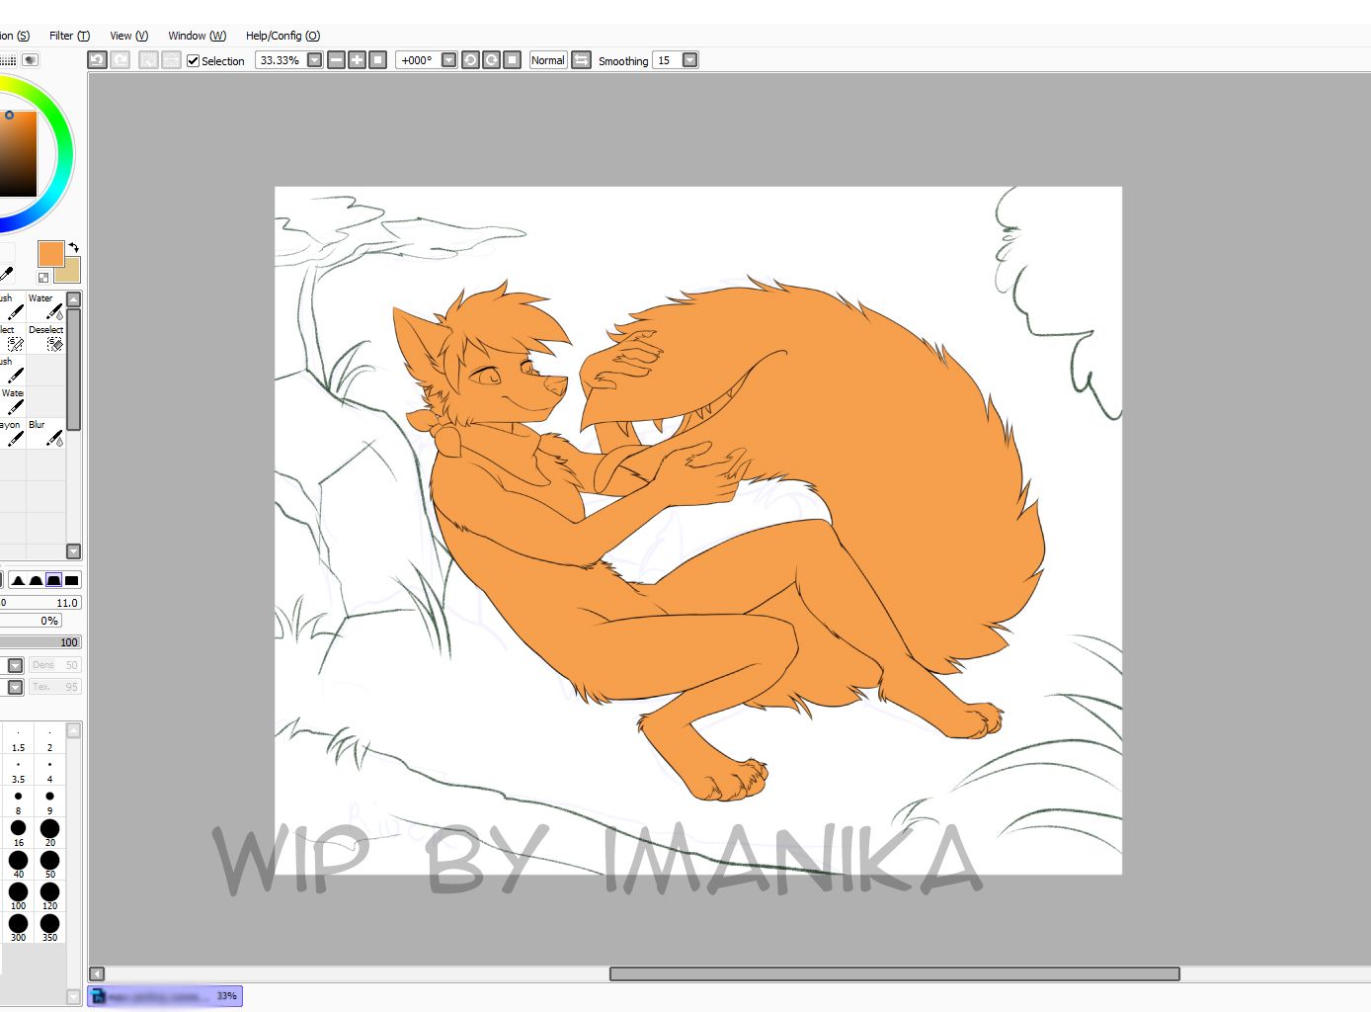Pick the 50 brush size preset
Viewport: 1371px width, 1012px height.
[x=49, y=864]
